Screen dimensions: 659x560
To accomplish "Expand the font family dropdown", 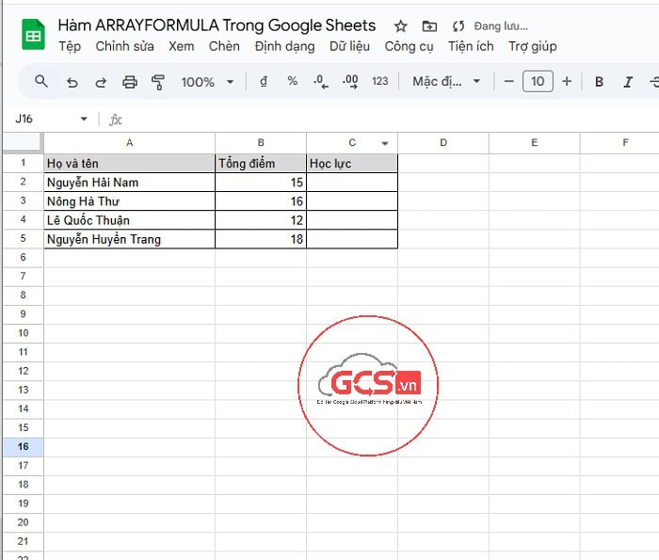I will click(446, 82).
